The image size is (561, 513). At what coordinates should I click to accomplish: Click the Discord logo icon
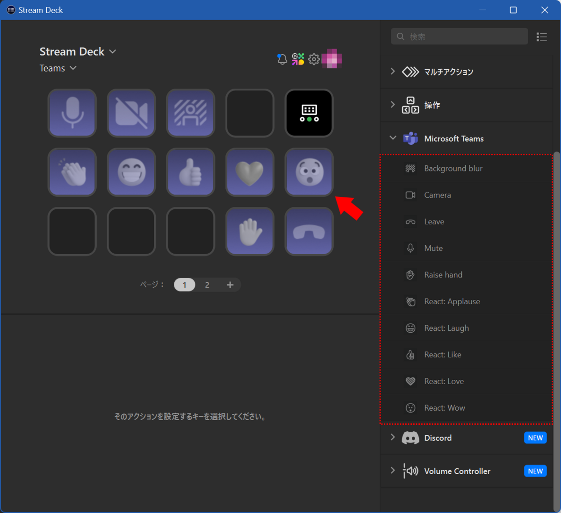coord(410,438)
